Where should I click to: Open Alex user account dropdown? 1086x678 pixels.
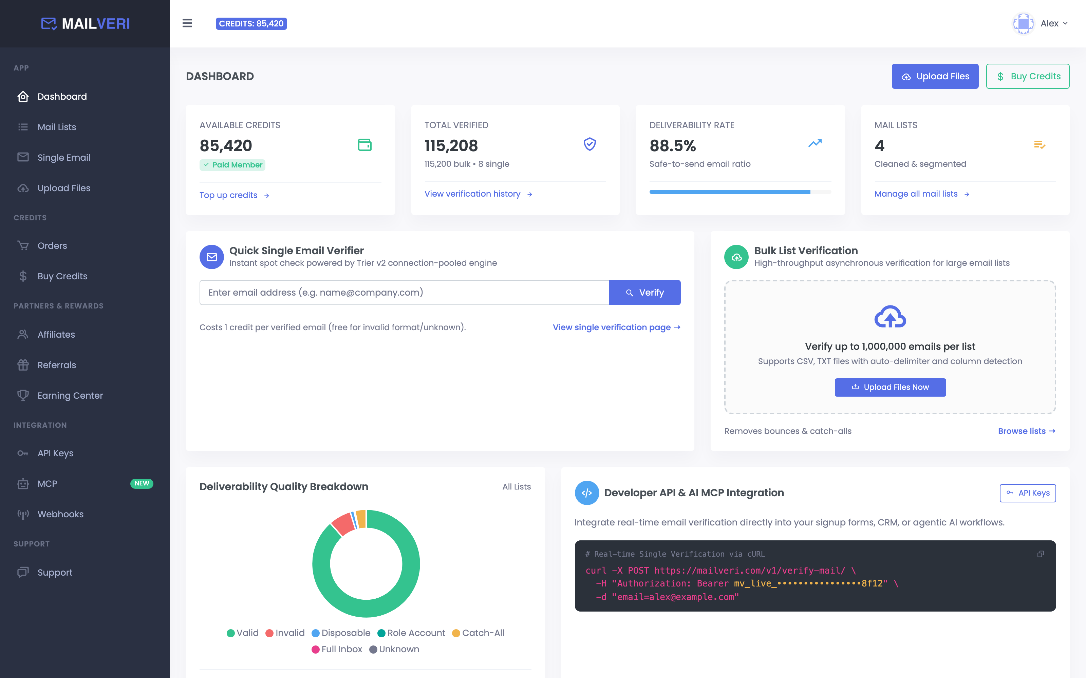tap(1054, 23)
